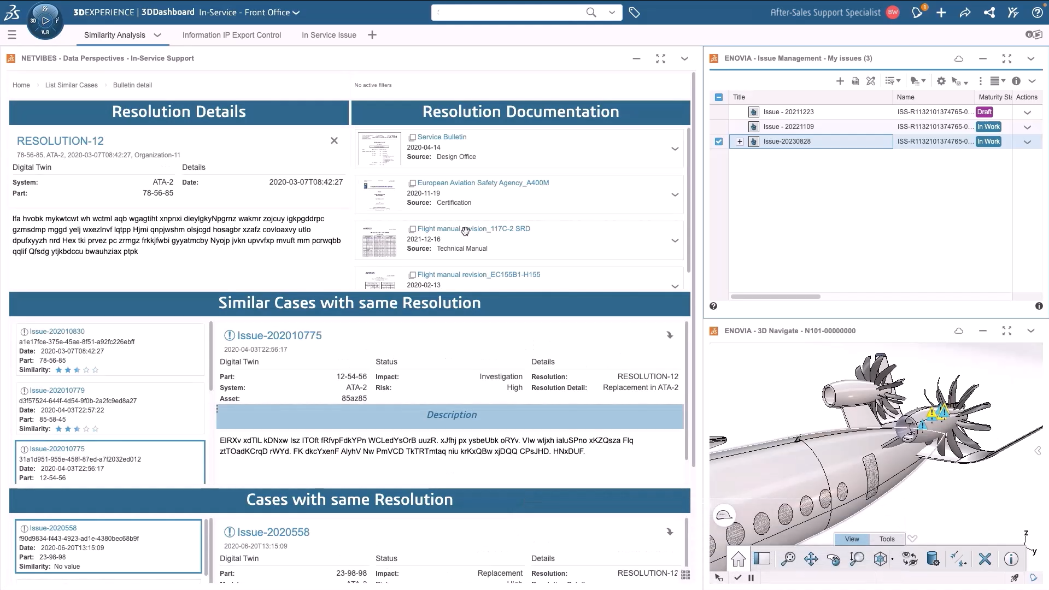Check the box next to Service Bulletin
This screenshot has width=1049, height=590.
(412, 137)
